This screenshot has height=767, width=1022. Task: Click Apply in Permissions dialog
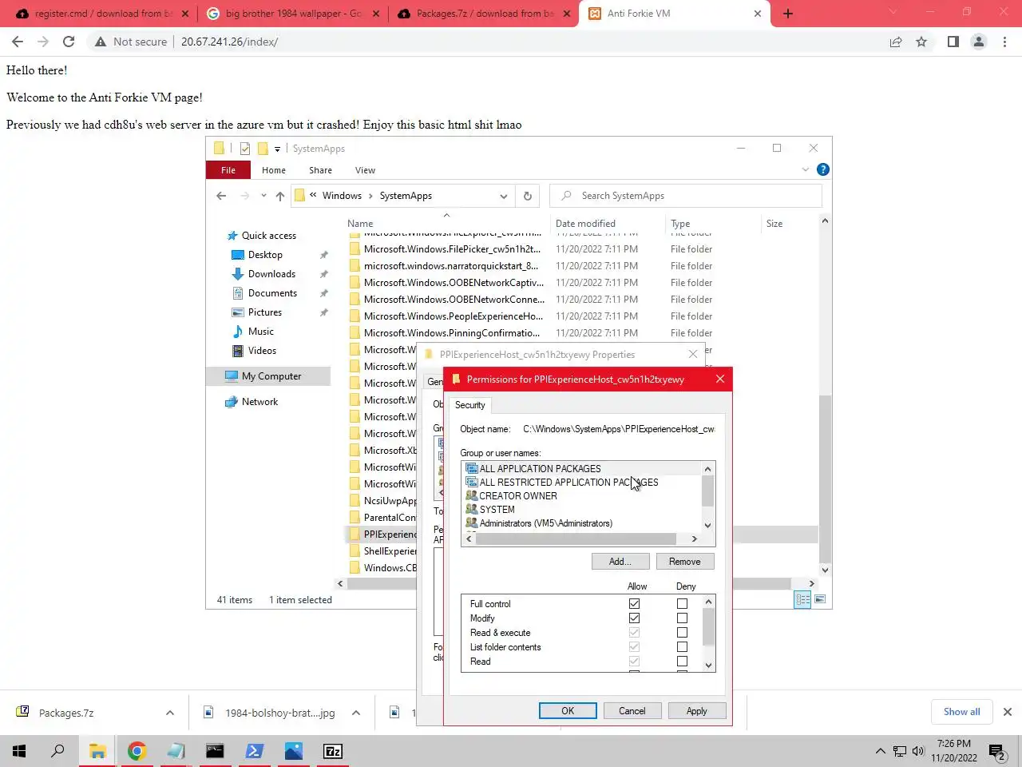(x=696, y=711)
